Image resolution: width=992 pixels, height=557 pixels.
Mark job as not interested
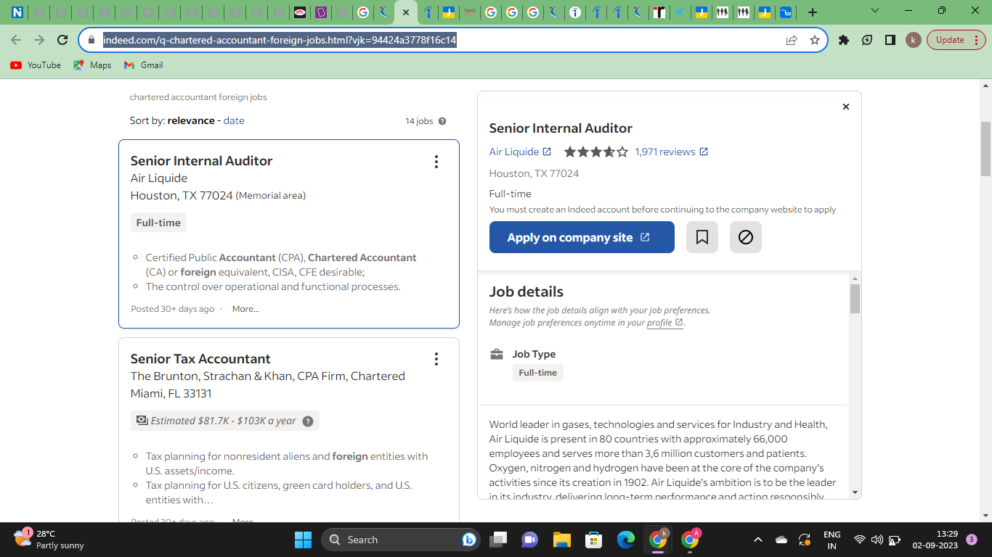[x=746, y=237]
